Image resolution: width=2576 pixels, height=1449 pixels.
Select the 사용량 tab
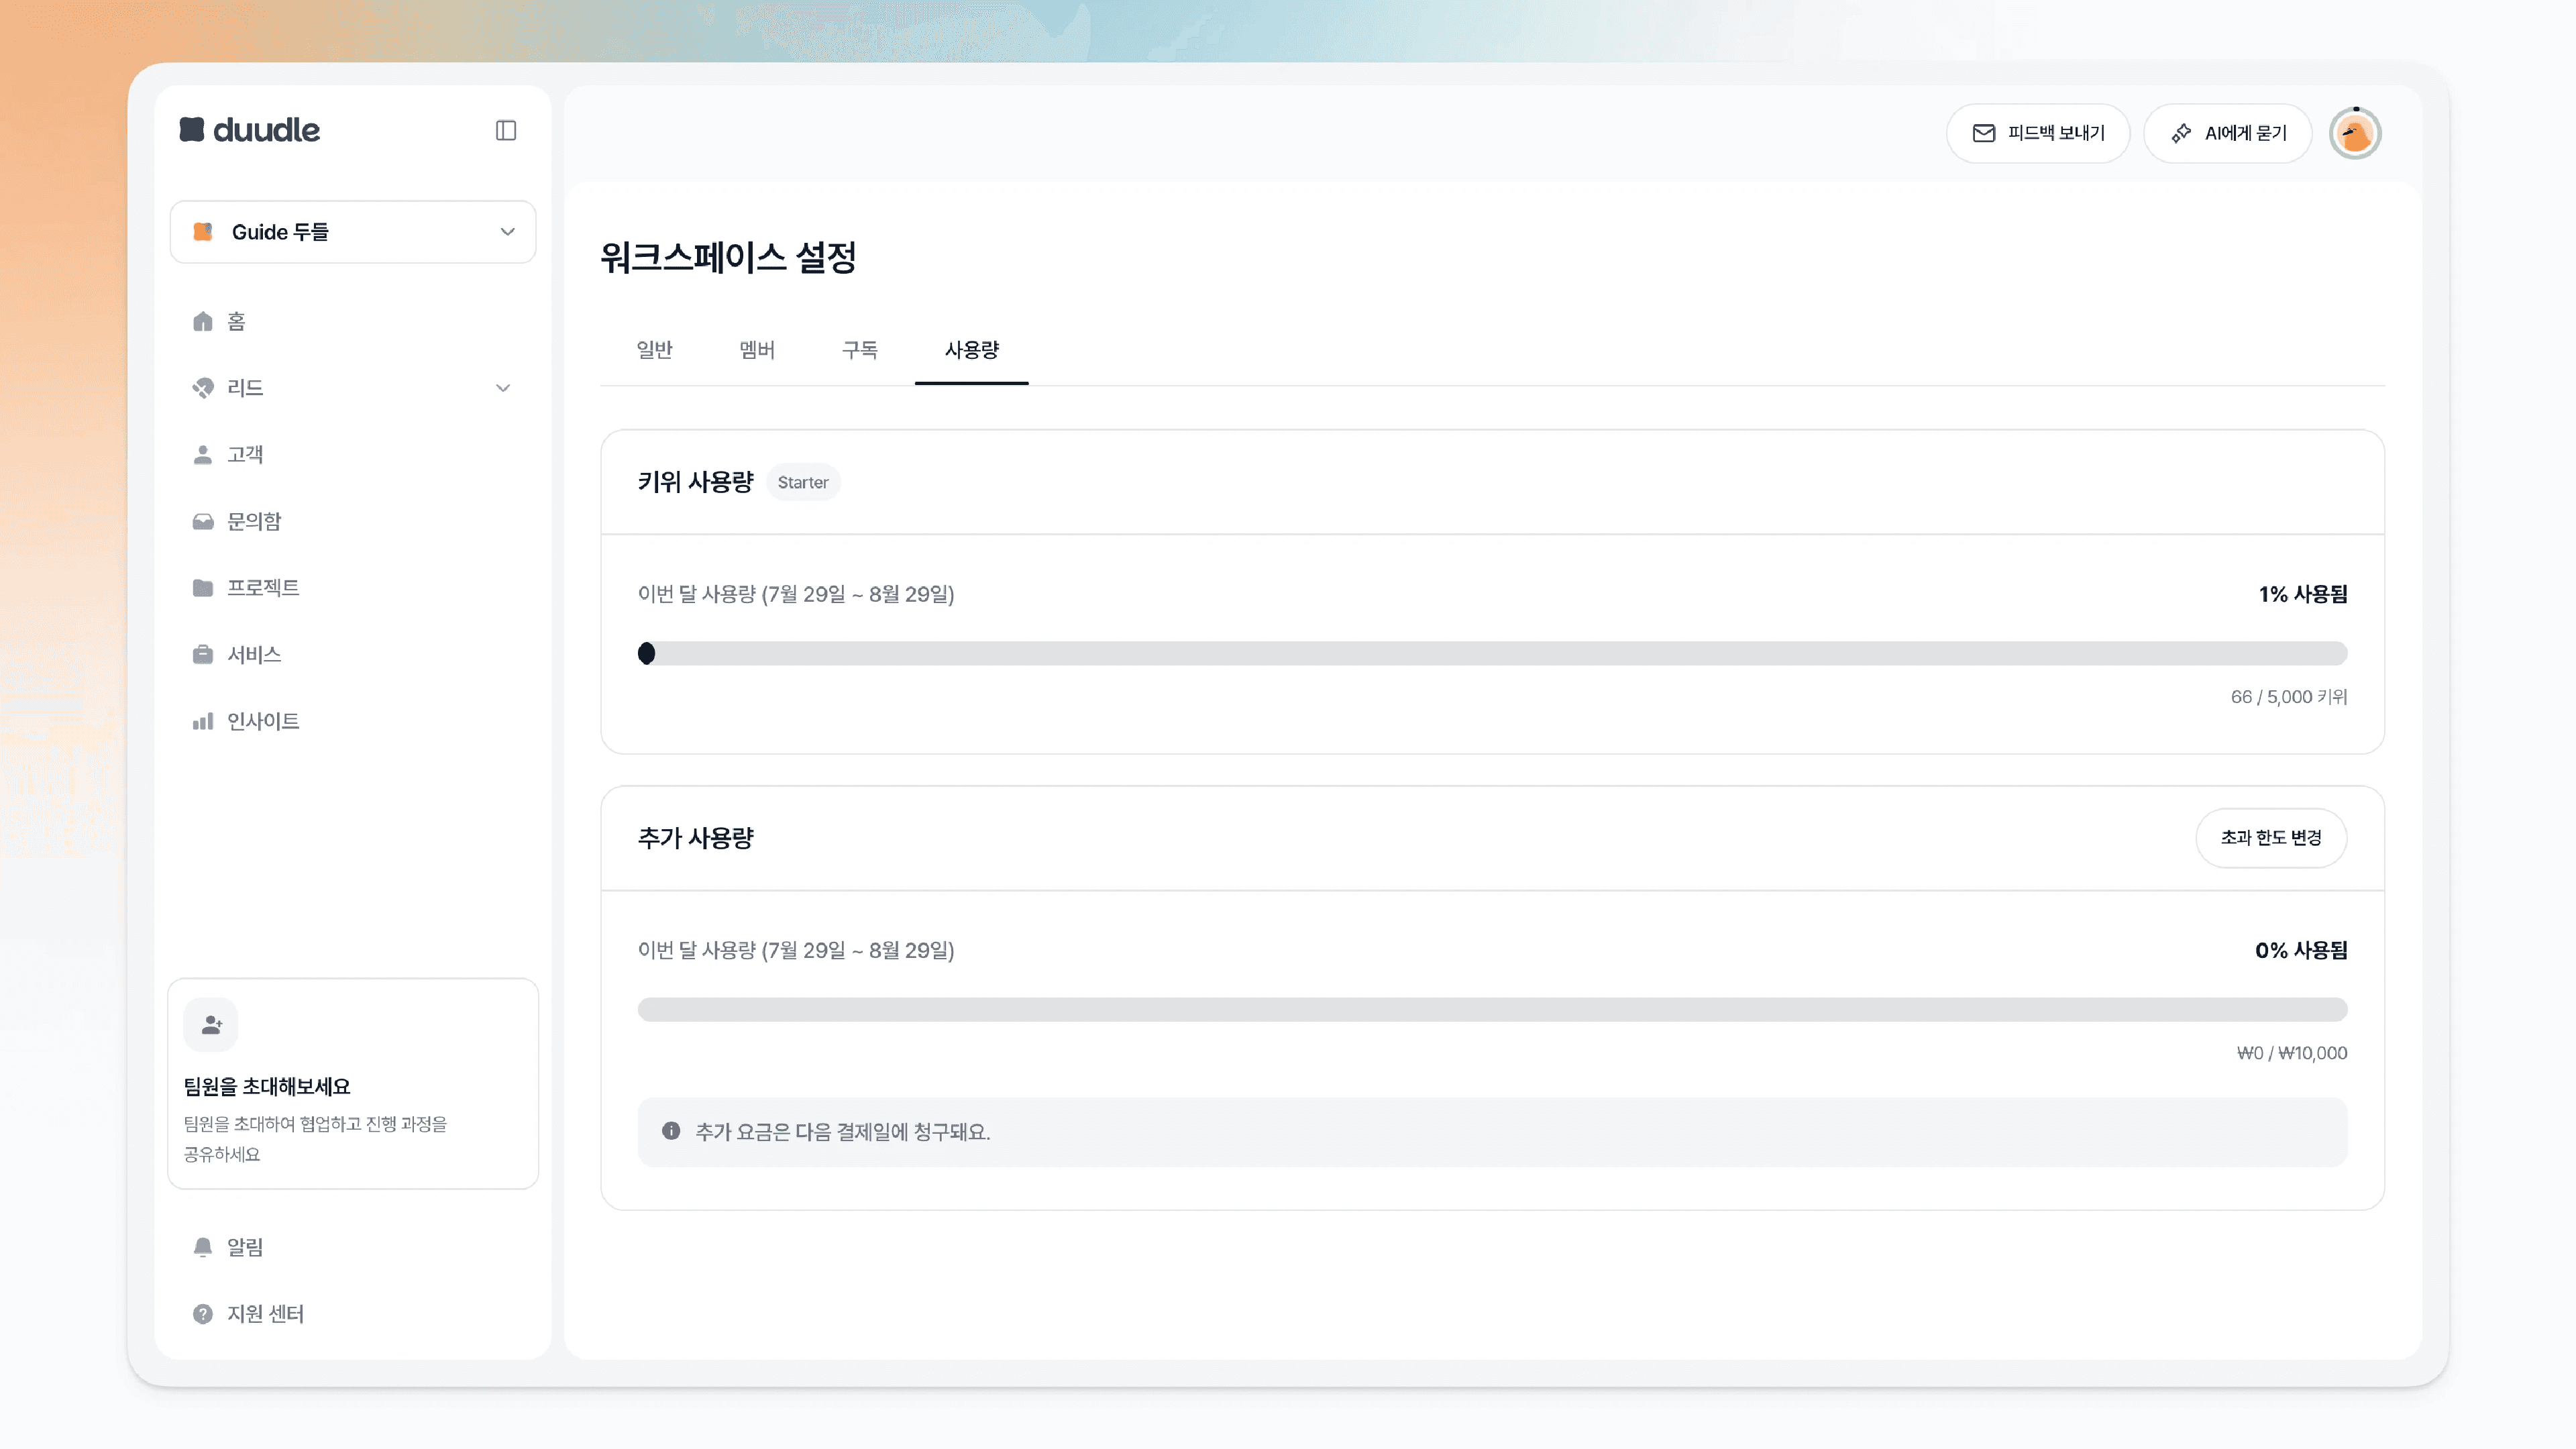(972, 350)
